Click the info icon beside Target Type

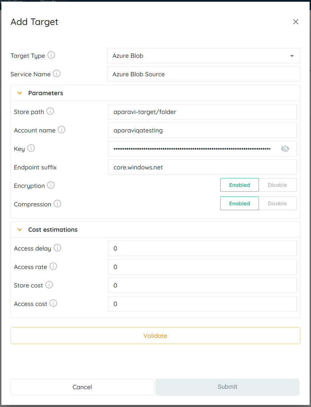(51, 55)
